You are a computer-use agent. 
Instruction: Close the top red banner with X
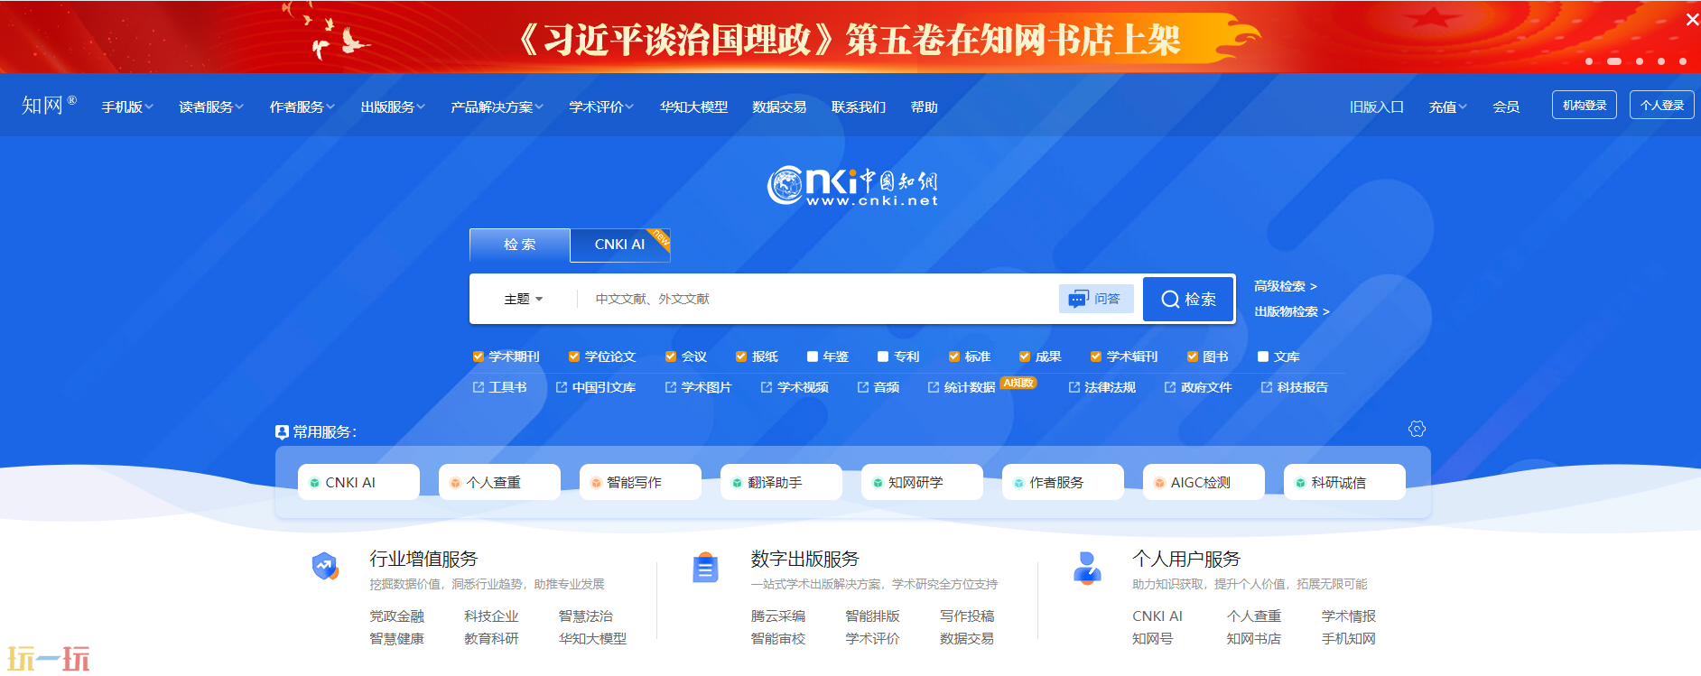coord(1692,19)
